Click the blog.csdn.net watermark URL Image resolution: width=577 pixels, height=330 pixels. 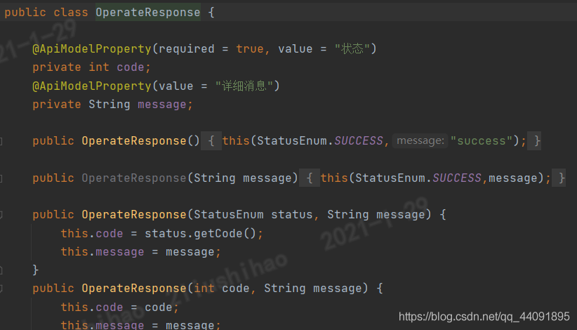484,317
